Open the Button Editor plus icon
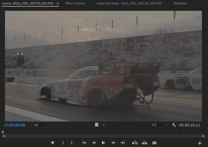This screenshot has width=208, height=147. pos(200,143)
